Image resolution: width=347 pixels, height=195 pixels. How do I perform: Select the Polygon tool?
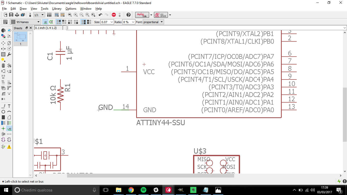[9, 117]
